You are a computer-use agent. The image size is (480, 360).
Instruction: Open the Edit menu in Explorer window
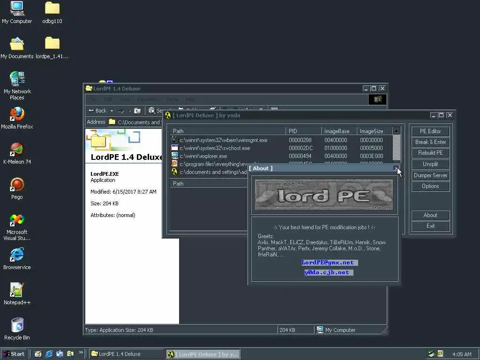(108, 99)
